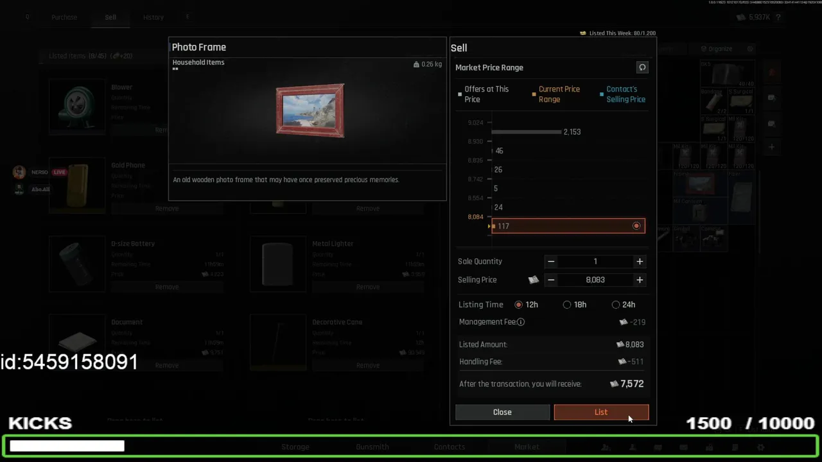822x462 pixels.
Task: Choose the price row with 2,153 offers
Action: point(568,132)
